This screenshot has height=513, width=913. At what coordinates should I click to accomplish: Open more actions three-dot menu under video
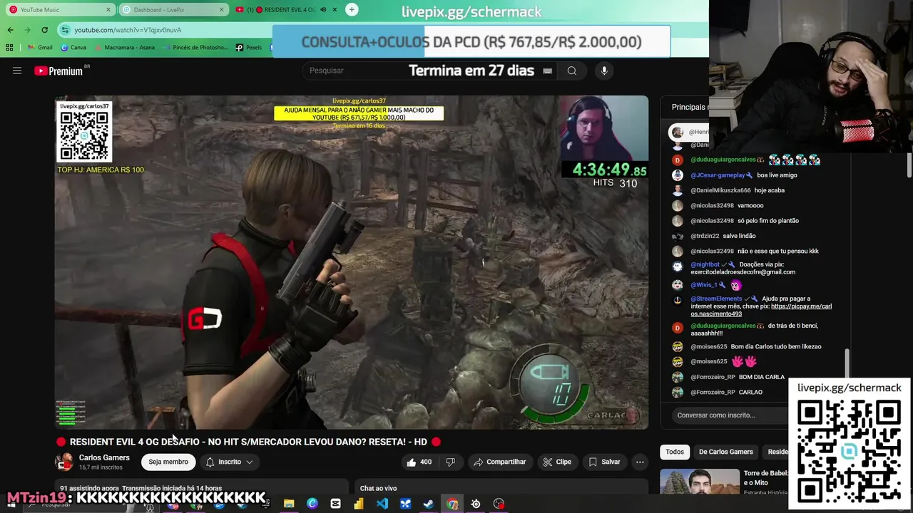coord(640,462)
